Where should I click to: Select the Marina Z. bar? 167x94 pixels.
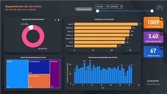pyautogui.click(x=102, y=35)
